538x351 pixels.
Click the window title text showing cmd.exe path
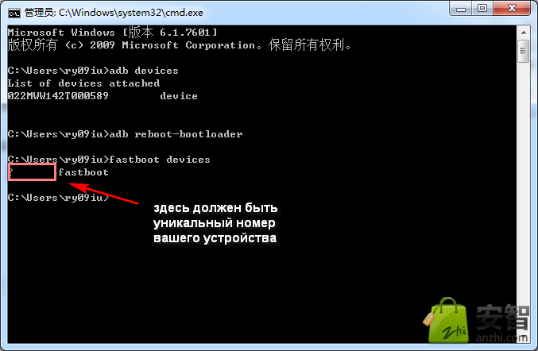tap(114, 13)
